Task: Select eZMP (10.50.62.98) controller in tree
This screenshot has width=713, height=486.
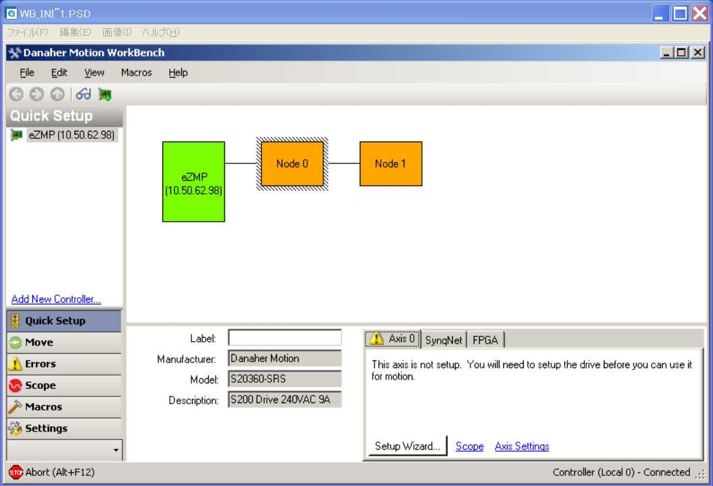Action: (72, 135)
